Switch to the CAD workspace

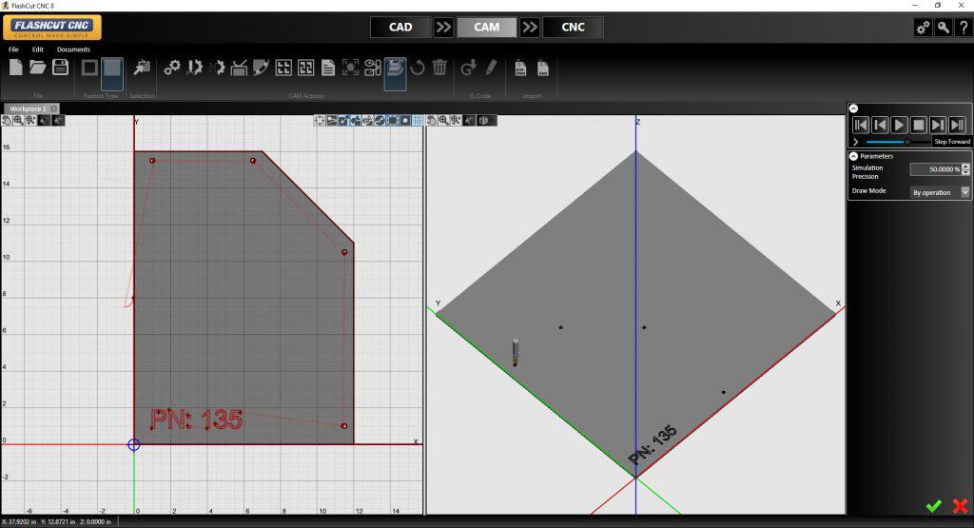pos(400,27)
